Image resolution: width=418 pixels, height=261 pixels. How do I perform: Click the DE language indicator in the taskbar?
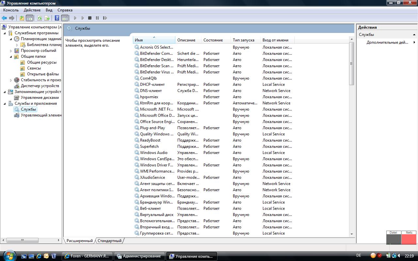tap(359, 256)
